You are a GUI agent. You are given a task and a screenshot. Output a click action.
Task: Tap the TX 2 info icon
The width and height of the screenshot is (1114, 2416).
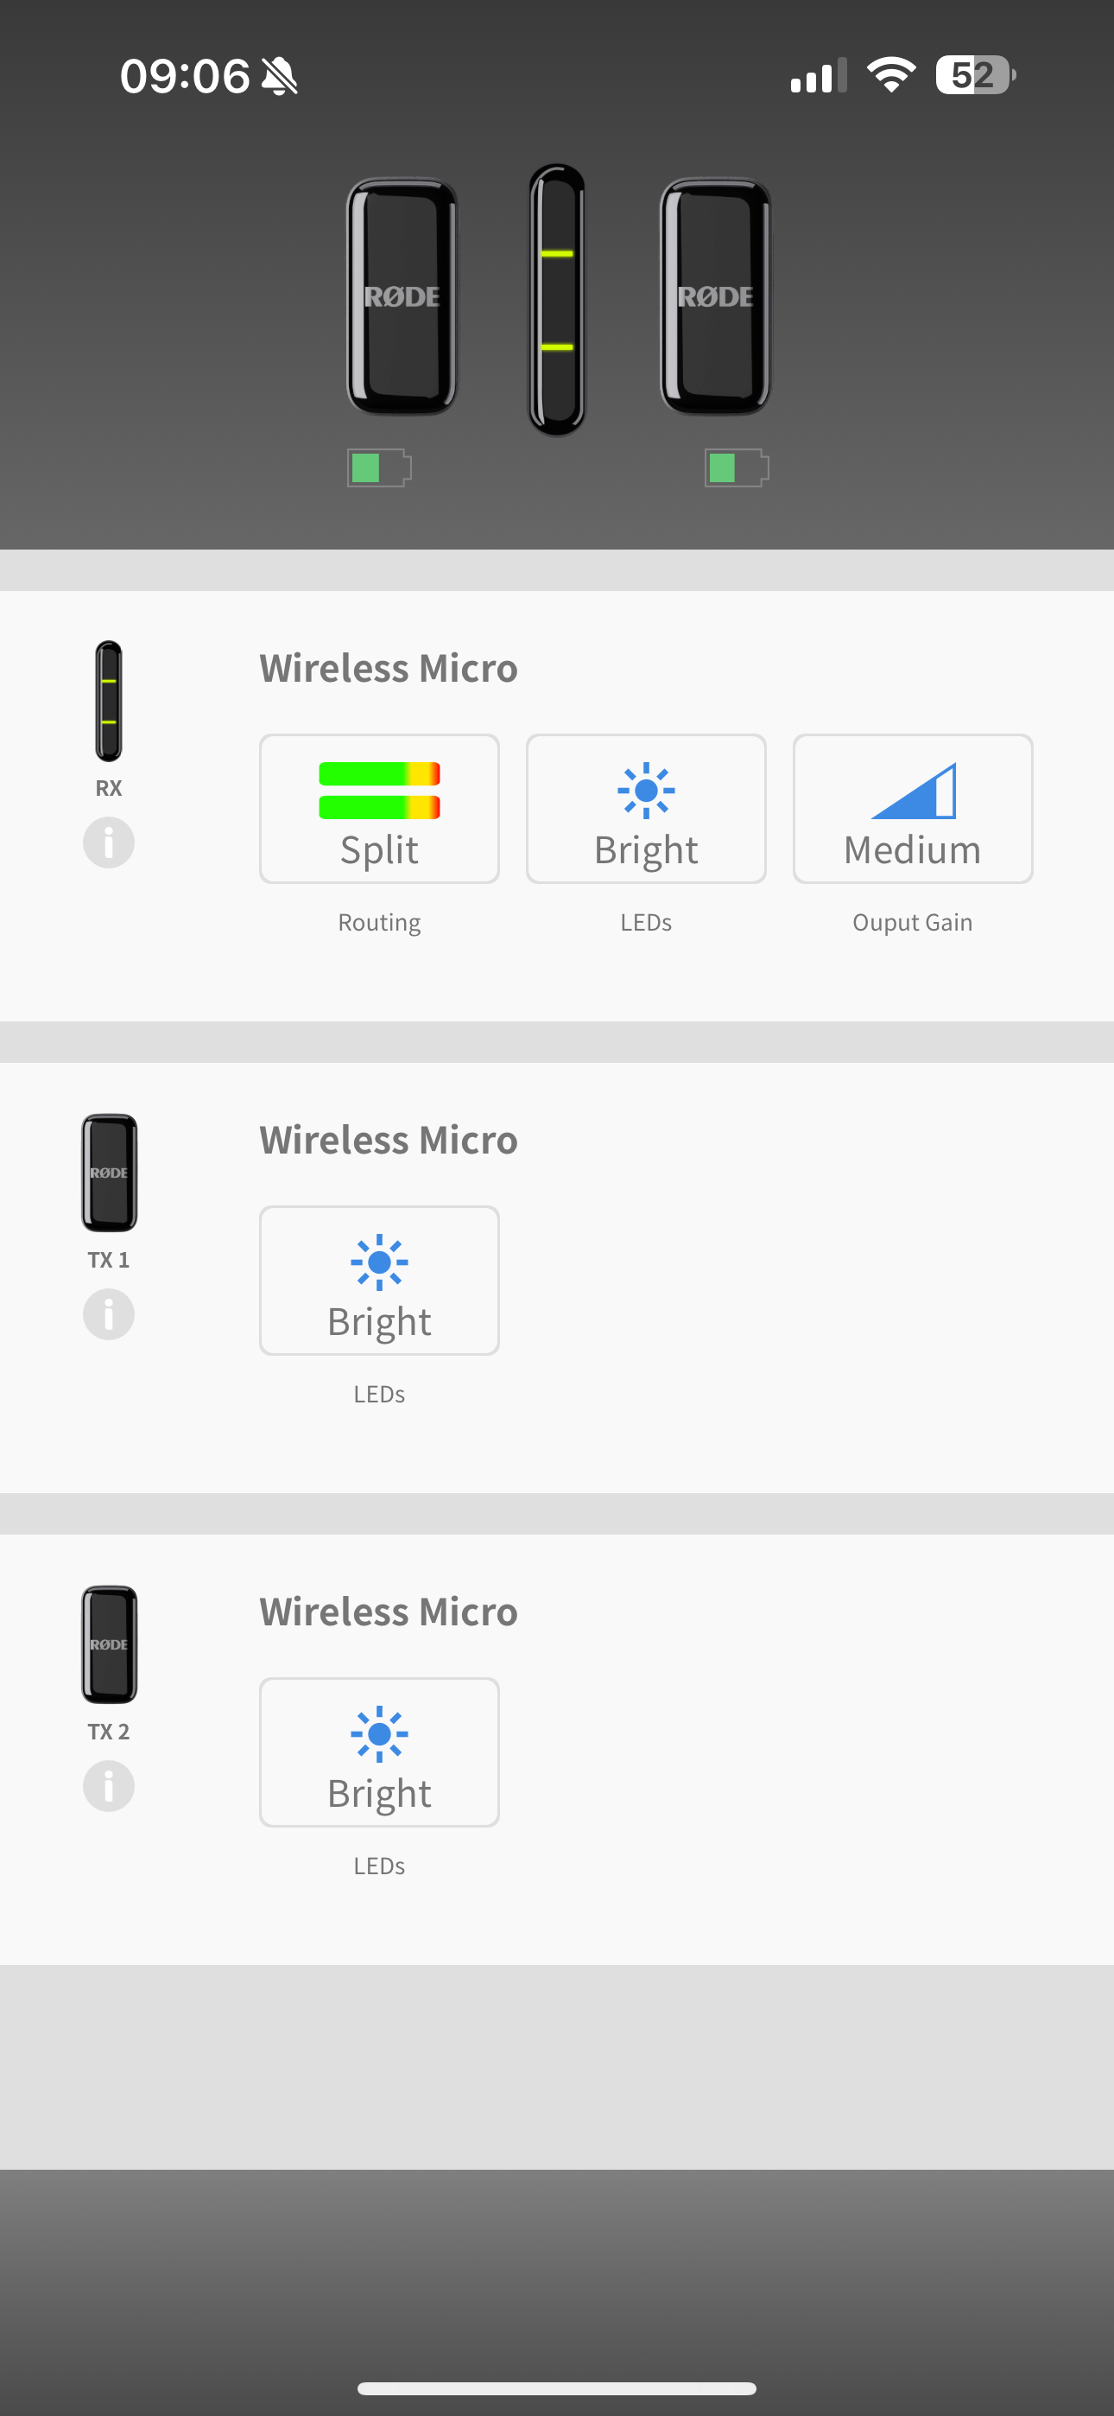(x=109, y=1786)
